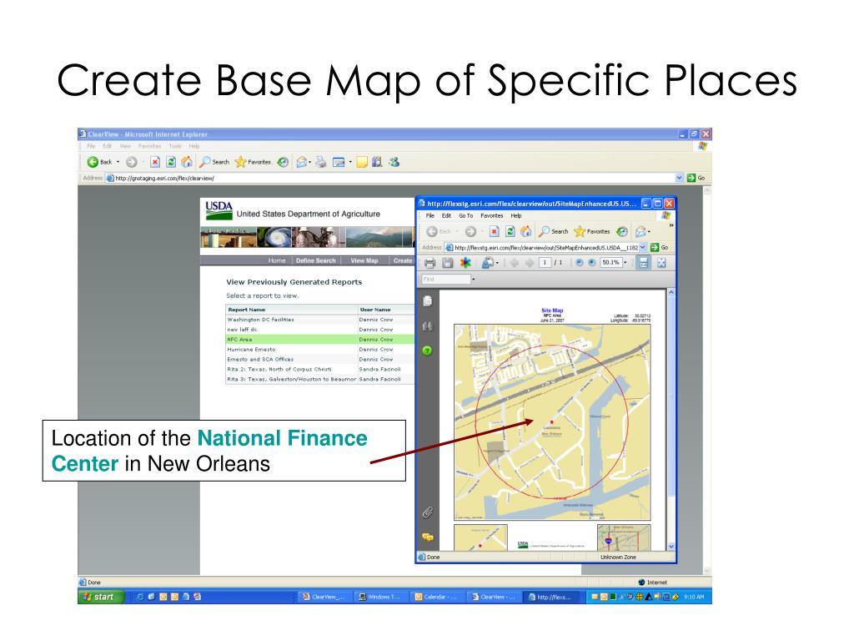
Task: Print the PDF site map
Action: click(430, 263)
